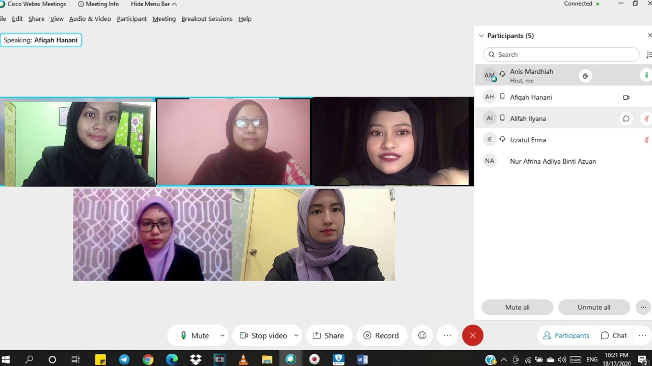Open Meeting Info in title bar
Viewport: 652px width, 366px height.
click(x=98, y=4)
